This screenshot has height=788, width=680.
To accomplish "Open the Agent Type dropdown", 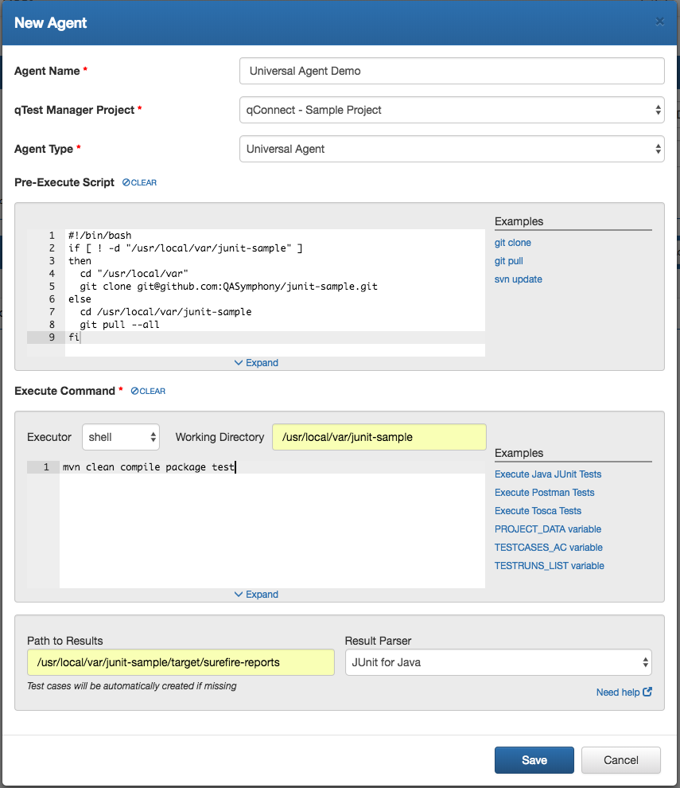I will 451,149.
